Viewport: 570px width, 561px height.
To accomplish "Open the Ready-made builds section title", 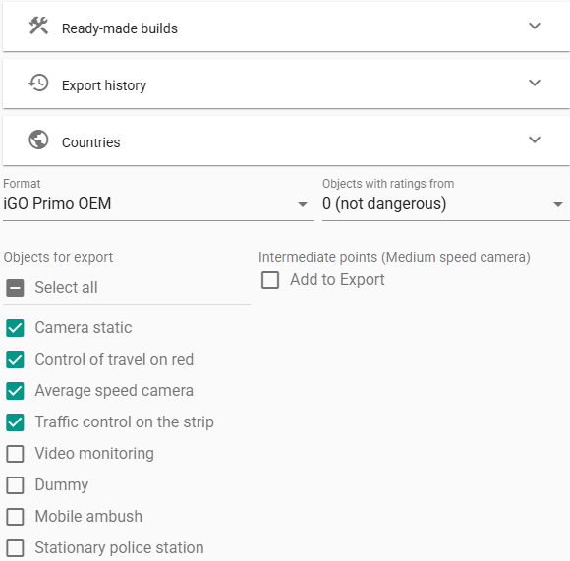I will click(120, 28).
